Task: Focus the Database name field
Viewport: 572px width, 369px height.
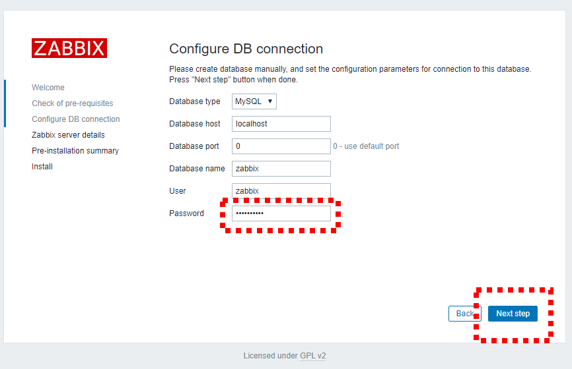Action: (281, 169)
